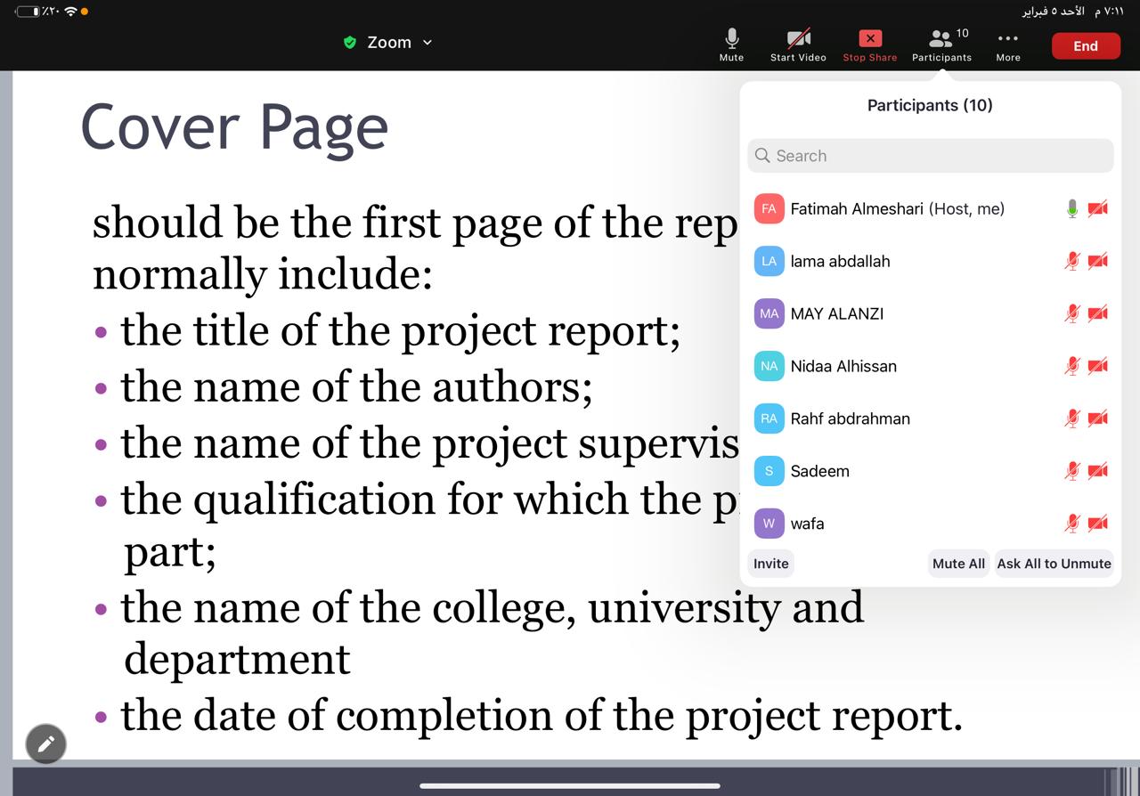
Task: Select Rahf abdrahman in participant list
Action: pyautogui.click(x=850, y=418)
